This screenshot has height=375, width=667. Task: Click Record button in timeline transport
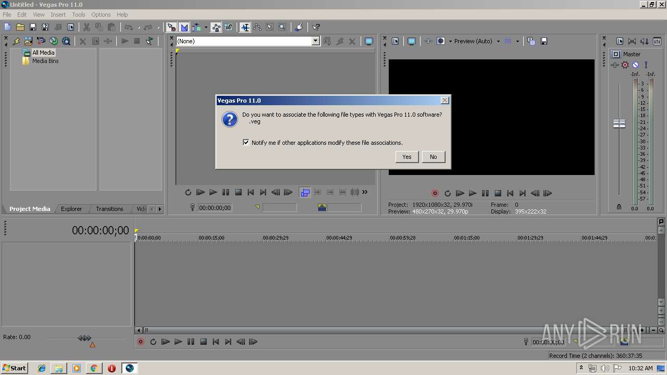(x=141, y=342)
